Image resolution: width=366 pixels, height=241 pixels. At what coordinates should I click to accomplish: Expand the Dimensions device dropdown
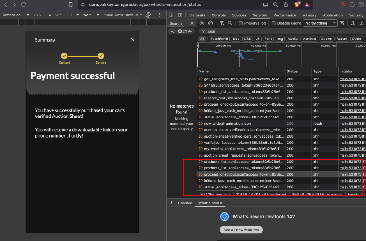click(x=16, y=15)
